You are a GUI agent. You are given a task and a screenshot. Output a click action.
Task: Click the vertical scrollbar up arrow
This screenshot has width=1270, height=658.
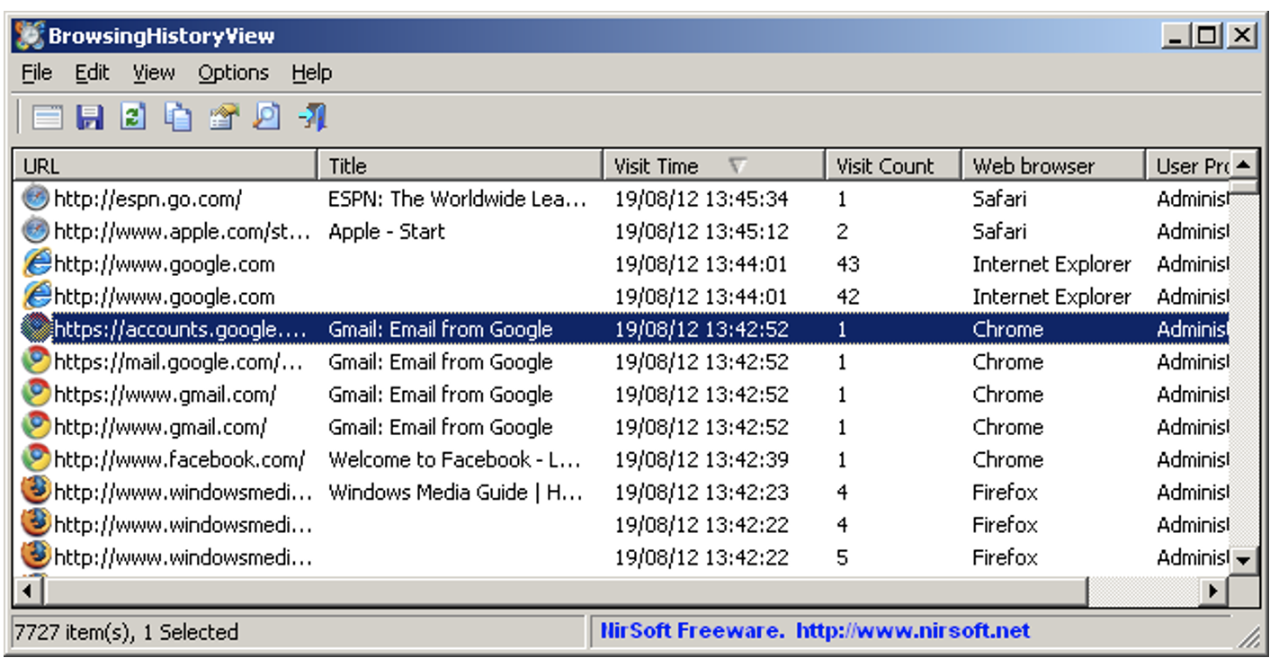coord(1243,164)
